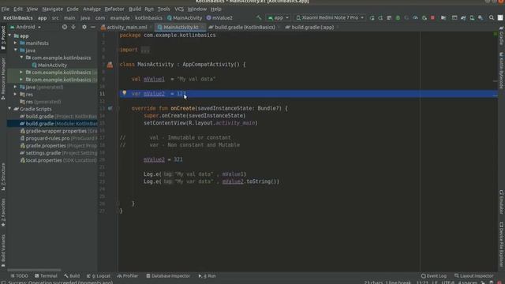Click the Project panel horizontal scrollbar
The image size is (505, 284).
click(x=34, y=270)
